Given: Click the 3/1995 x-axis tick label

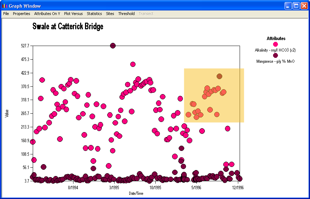Looking at the screenshot, I should pyautogui.click(x=114, y=187).
